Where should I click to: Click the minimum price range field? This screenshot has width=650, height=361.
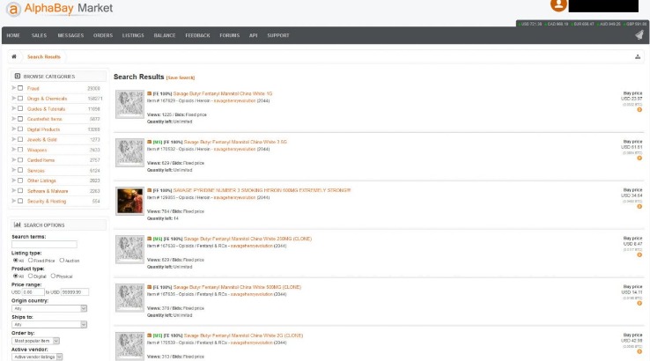pos(33,292)
